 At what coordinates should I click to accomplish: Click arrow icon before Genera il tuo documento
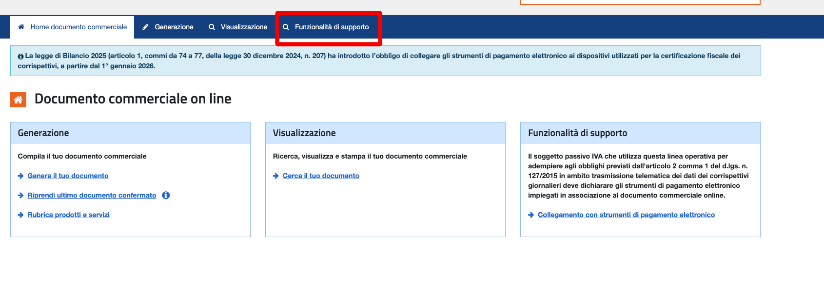coord(20,176)
